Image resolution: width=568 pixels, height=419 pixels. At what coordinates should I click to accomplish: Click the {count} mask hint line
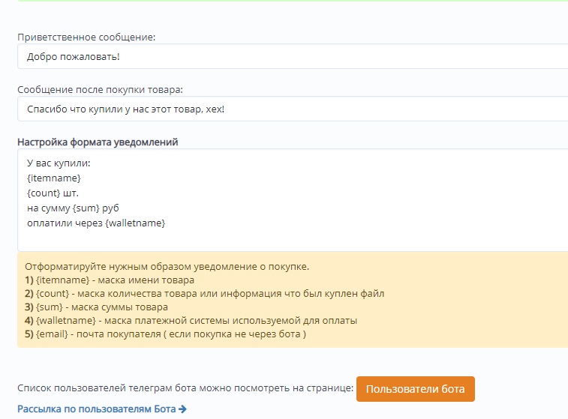pyautogui.click(x=204, y=293)
